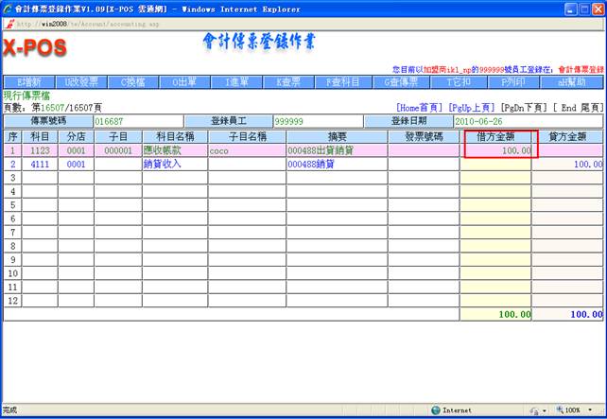Open the browser zoom level 100% dropdown
607x419 pixels.
click(578, 410)
